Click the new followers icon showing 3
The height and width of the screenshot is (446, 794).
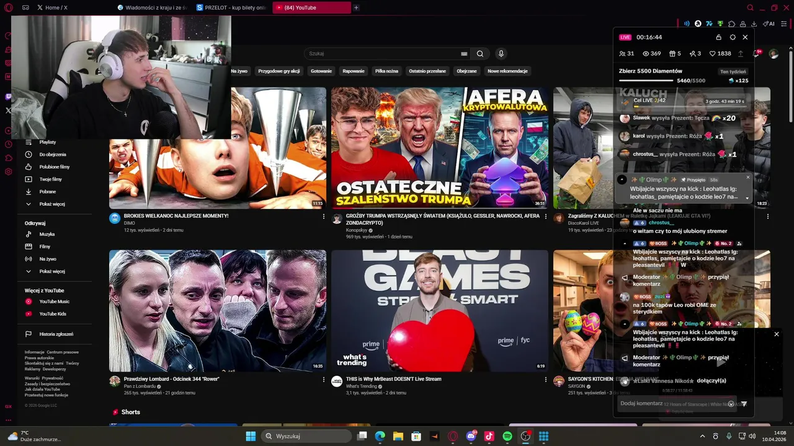(692, 54)
